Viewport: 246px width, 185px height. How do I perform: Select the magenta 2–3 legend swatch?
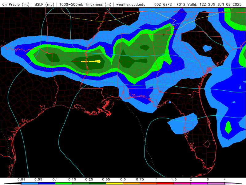199,183
